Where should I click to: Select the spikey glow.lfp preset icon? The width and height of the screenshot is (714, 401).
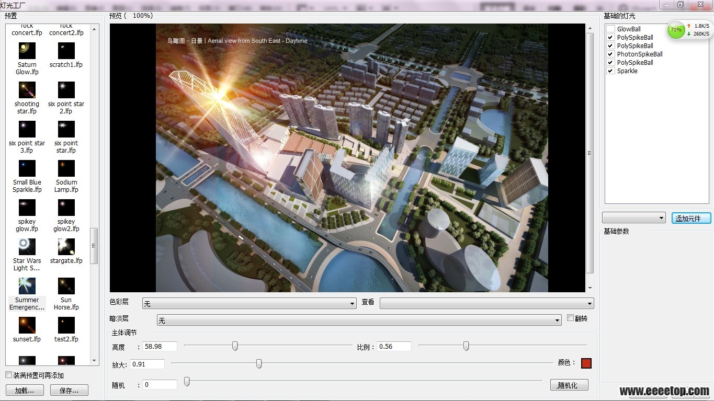[27, 208]
